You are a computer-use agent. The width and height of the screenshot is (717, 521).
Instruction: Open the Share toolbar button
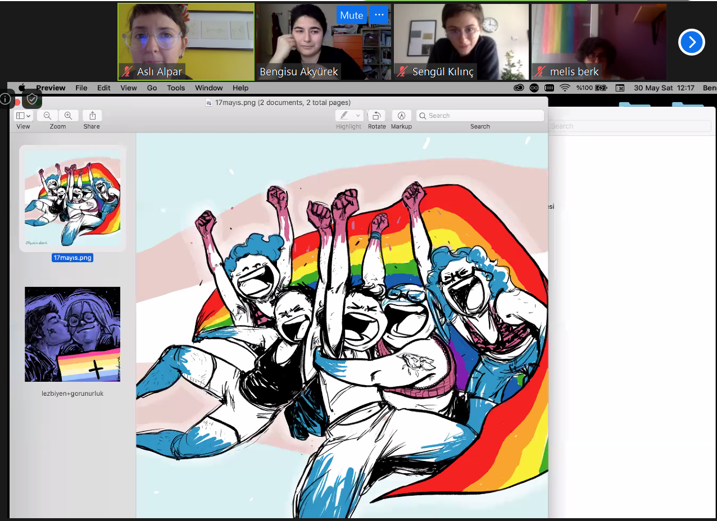[x=92, y=116]
